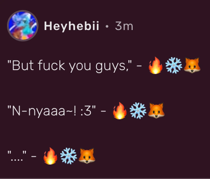Click the divider line below the post
210x179 pixels.
pyautogui.click(x=105, y=178)
